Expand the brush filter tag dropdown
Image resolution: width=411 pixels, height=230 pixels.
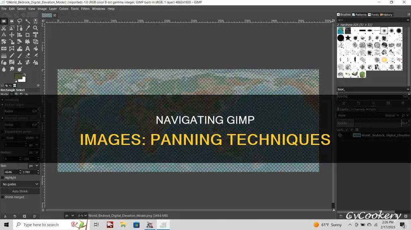coord(408,20)
